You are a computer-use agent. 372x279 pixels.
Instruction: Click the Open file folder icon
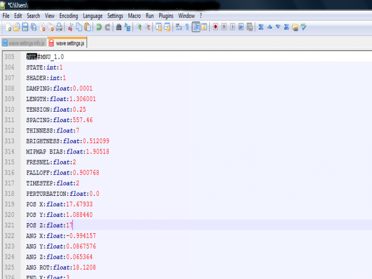tap(16, 27)
